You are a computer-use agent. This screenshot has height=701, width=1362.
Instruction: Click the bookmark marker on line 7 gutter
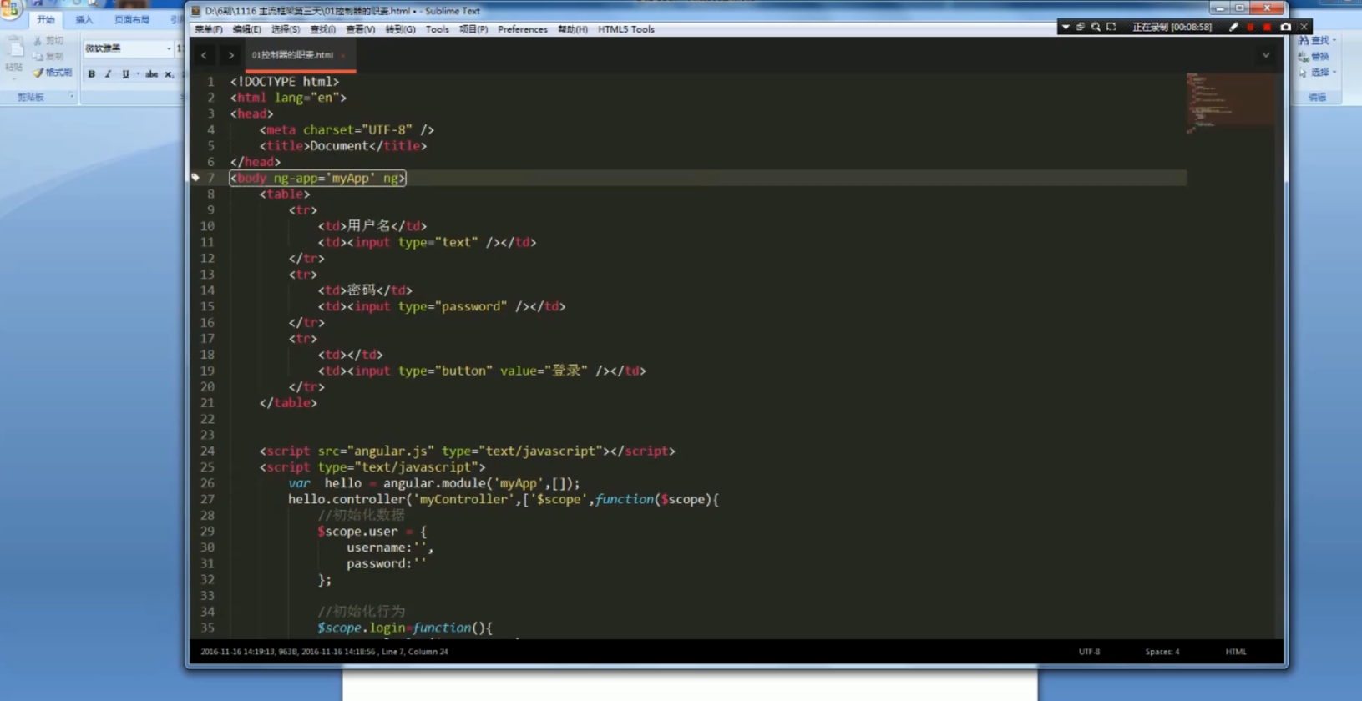pos(195,177)
